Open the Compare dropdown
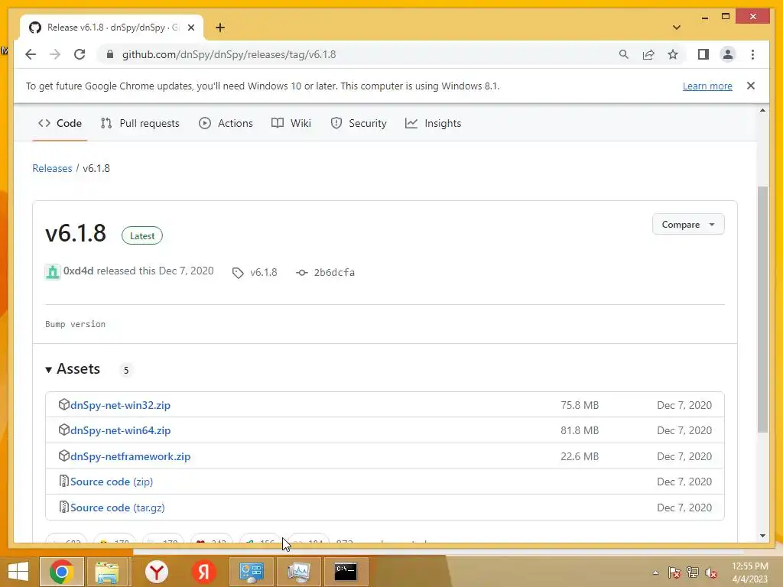This screenshot has height=587, width=783. (688, 225)
